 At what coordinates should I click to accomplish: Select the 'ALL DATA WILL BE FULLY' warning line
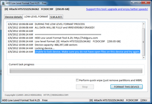pyautogui.click(x=65, y=27)
